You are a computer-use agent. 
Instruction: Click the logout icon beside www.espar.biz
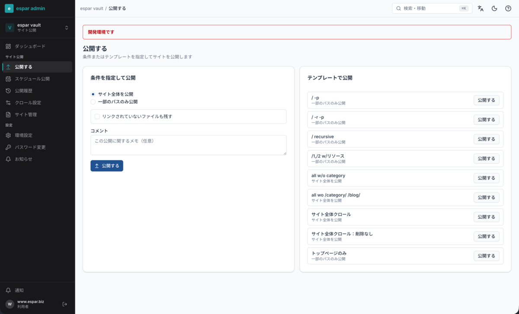pos(65,304)
